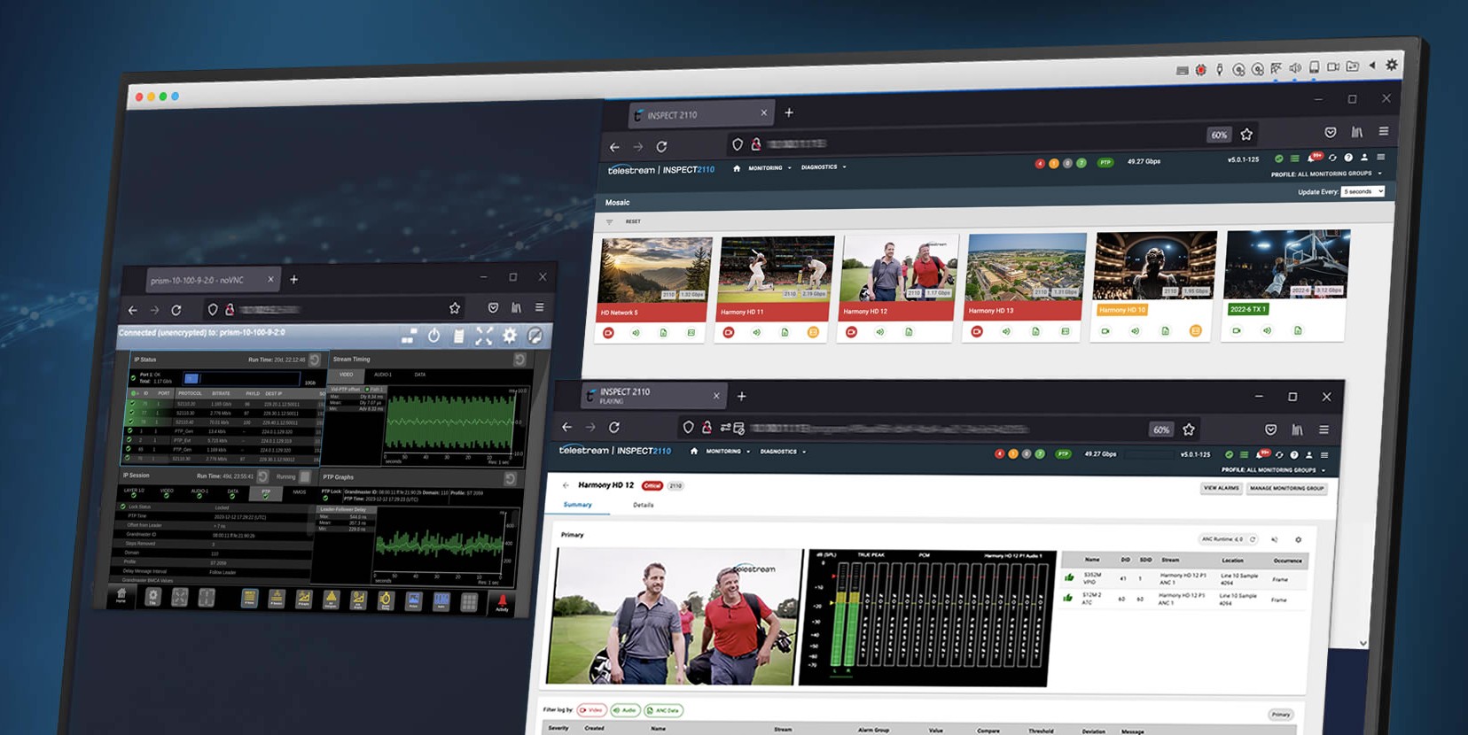Select the DATA tab in Stream Timing
The height and width of the screenshot is (735, 1468).
pyautogui.click(x=420, y=375)
